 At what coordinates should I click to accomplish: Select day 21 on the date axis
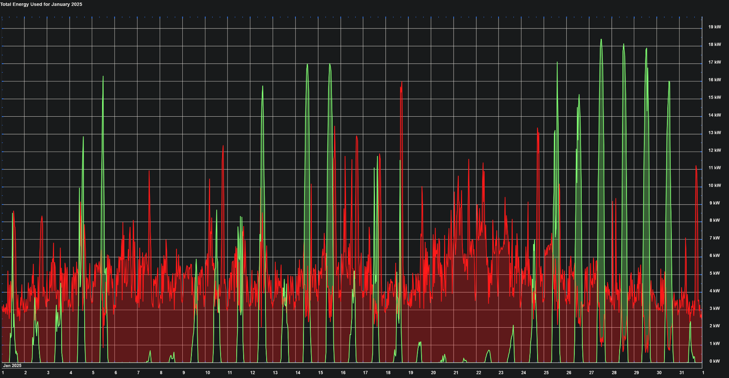[x=456, y=373]
